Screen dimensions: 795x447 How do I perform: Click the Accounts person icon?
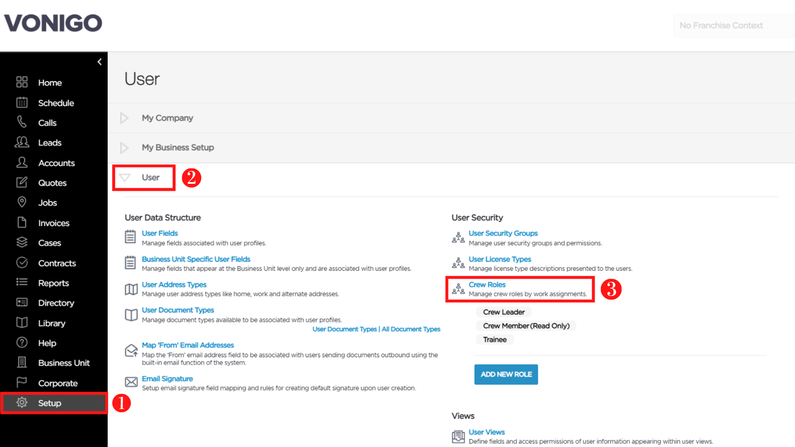point(22,163)
